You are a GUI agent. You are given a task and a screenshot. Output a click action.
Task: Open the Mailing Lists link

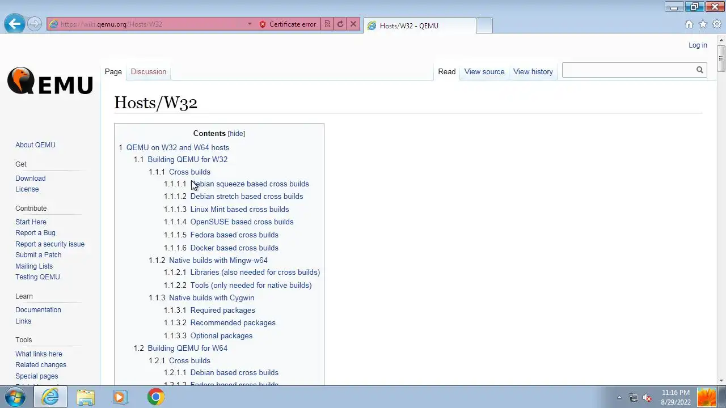[x=34, y=266]
